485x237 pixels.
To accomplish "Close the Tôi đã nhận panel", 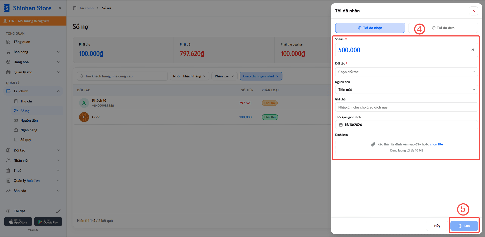I will click(474, 11).
